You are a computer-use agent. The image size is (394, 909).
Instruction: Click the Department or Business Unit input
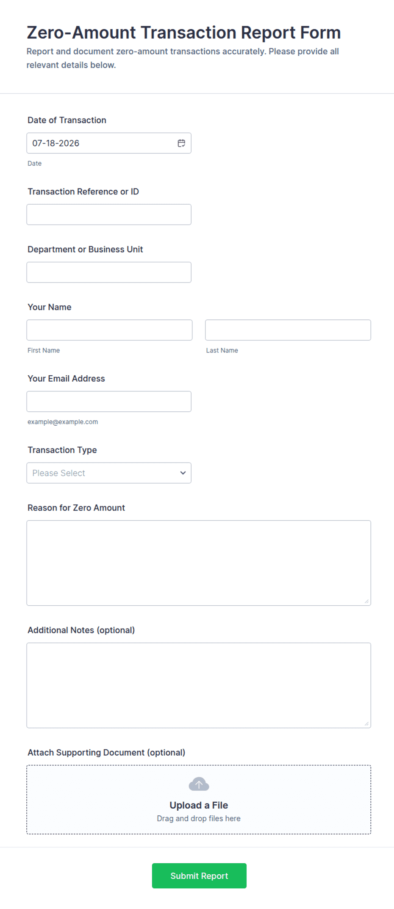coord(109,272)
